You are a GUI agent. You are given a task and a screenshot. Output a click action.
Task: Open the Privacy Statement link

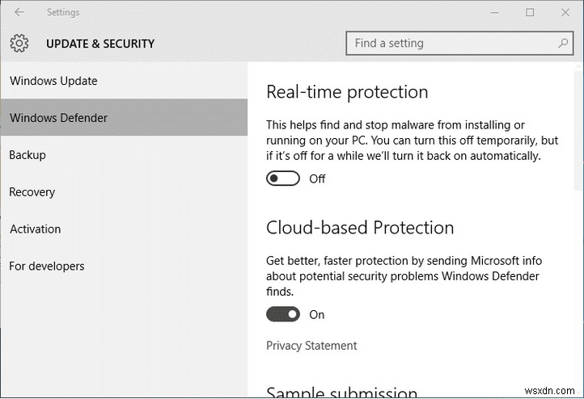pos(311,346)
